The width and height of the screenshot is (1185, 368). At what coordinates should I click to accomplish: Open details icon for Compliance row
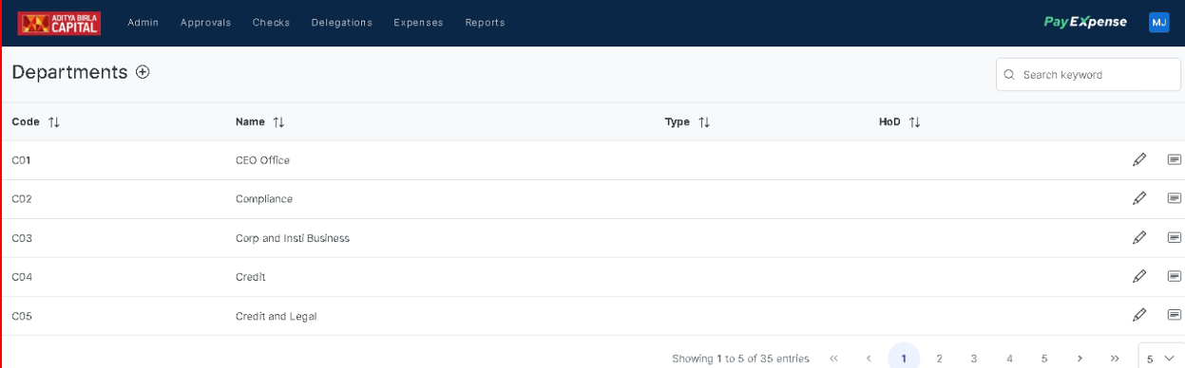(1175, 198)
